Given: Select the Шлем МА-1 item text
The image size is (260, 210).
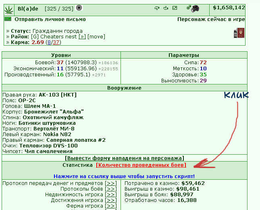Looking at the screenshot, I should coord(40,106).
